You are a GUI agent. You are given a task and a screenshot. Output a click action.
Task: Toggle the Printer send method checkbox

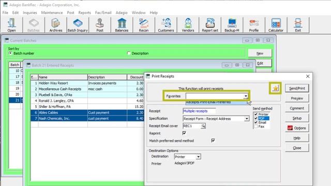pyautogui.click(x=255, y=114)
